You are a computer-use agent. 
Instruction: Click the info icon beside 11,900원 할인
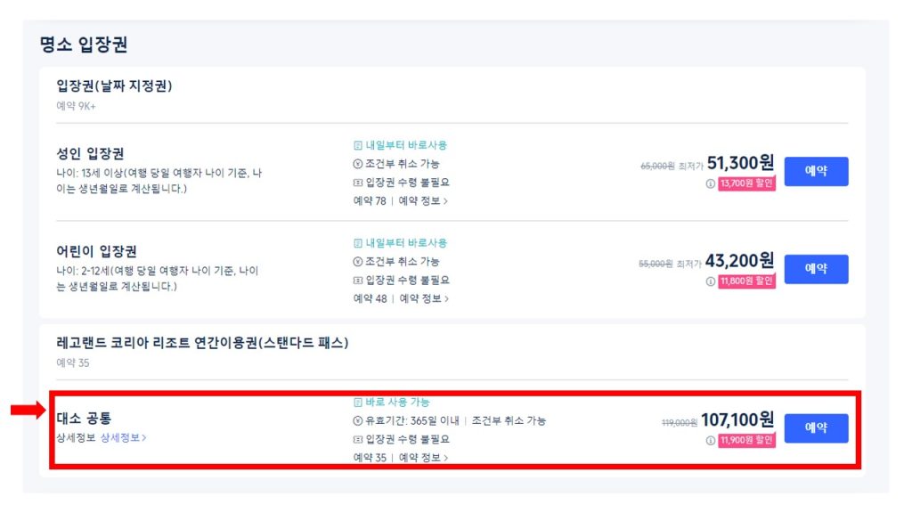tap(711, 440)
